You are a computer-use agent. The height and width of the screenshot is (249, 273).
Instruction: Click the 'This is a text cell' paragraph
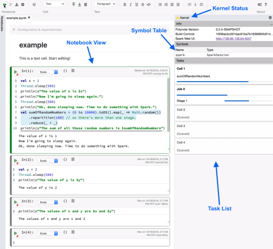[x=45, y=58]
